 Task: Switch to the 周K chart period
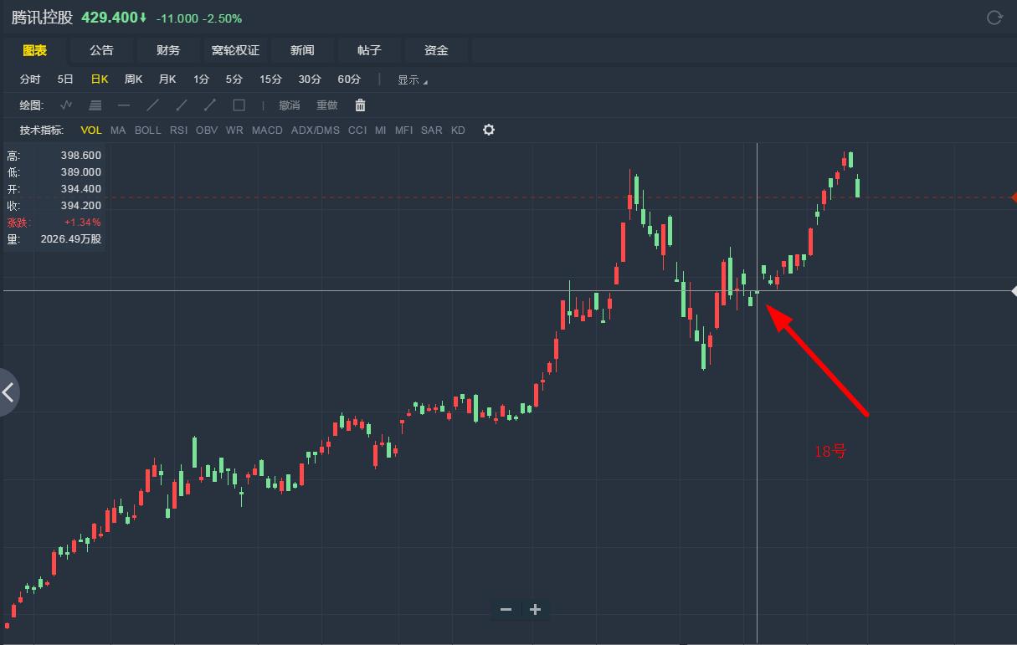coord(133,79)
